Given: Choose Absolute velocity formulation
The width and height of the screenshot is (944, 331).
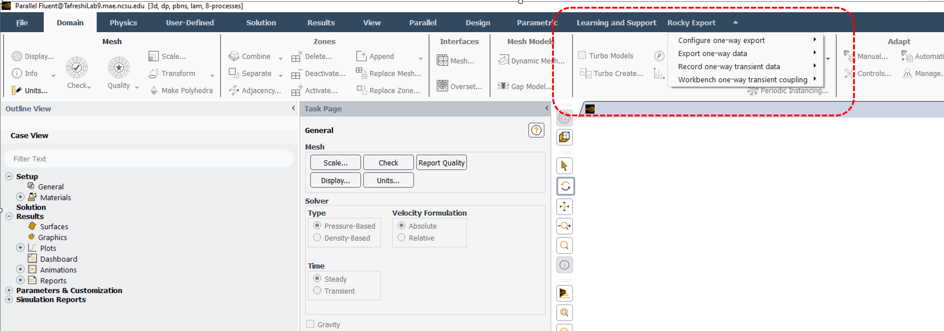Looking at the screenshot, I should (401, 225).
